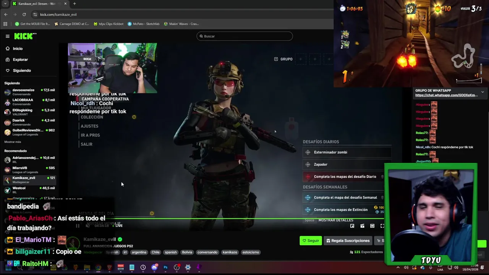Select SALIR in the game menu
Viewport: 489px width, 275px height.
pos(86,144)
